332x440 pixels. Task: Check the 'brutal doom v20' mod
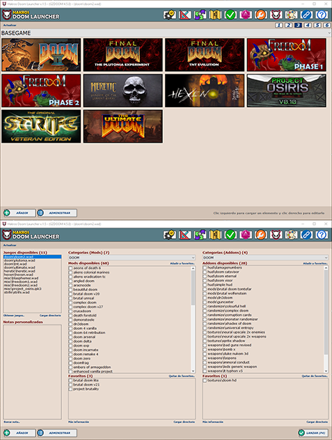point(70,294)
